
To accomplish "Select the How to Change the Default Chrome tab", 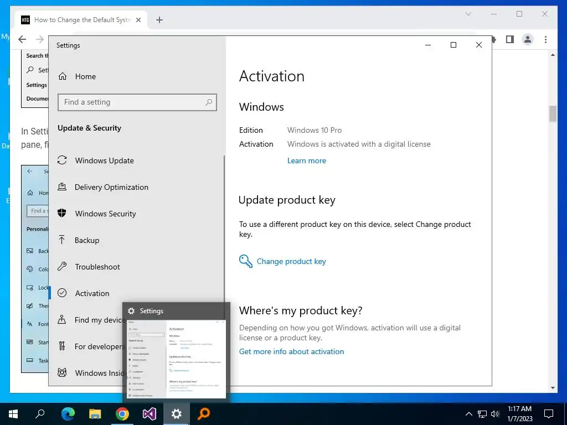I will (x=81, y=20).
